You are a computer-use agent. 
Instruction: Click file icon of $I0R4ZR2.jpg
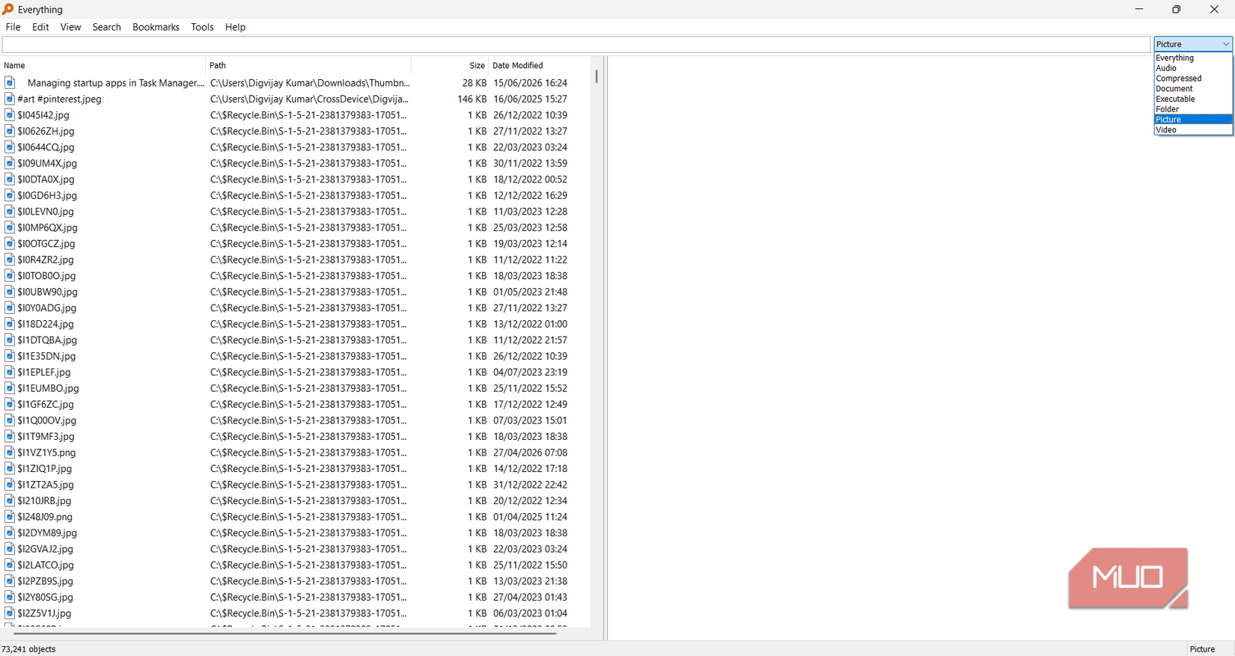tap(10, 260)
